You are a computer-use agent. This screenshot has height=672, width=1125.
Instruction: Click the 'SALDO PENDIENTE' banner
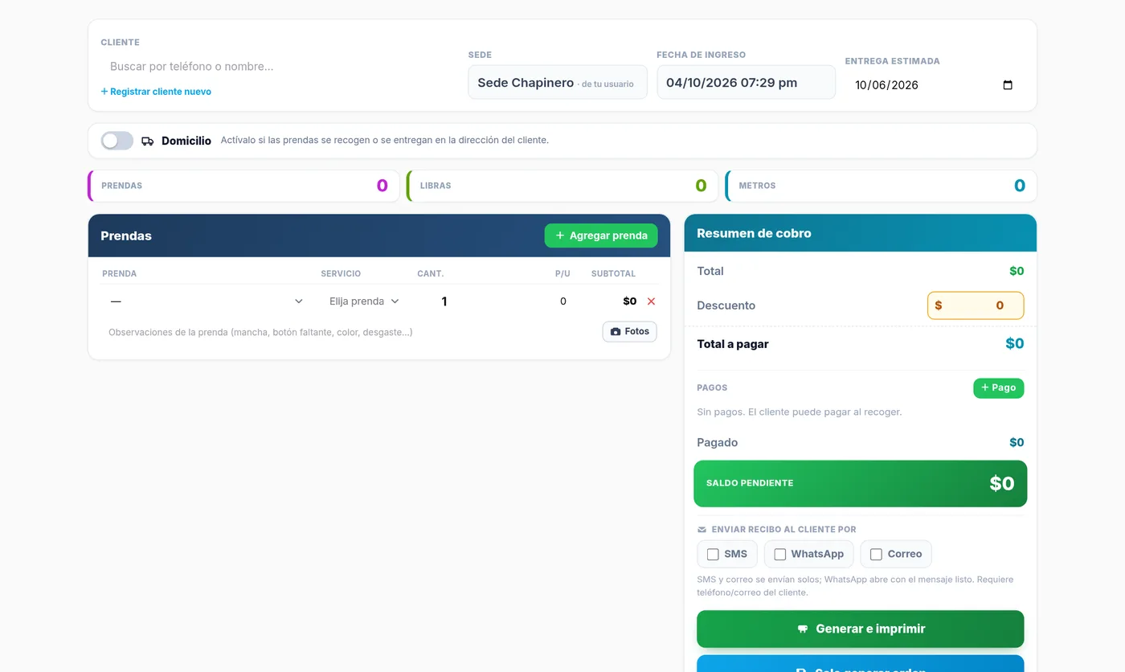click(860, 483)
